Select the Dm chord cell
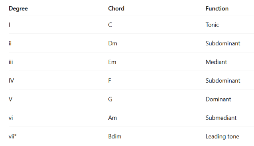Image resolution: width=254 pixels, height=146 pixels. pos(112,43)
